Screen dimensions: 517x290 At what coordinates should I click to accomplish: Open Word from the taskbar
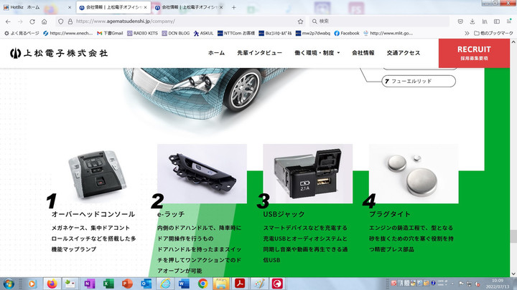(184, 284)
